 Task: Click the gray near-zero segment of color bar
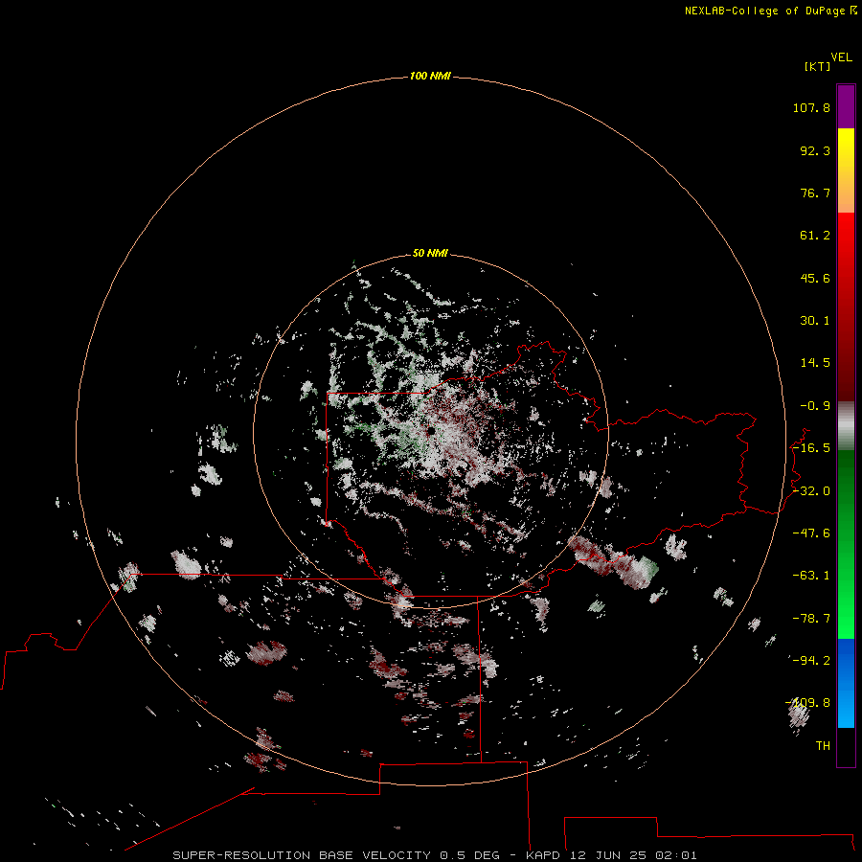click(846, 426)
